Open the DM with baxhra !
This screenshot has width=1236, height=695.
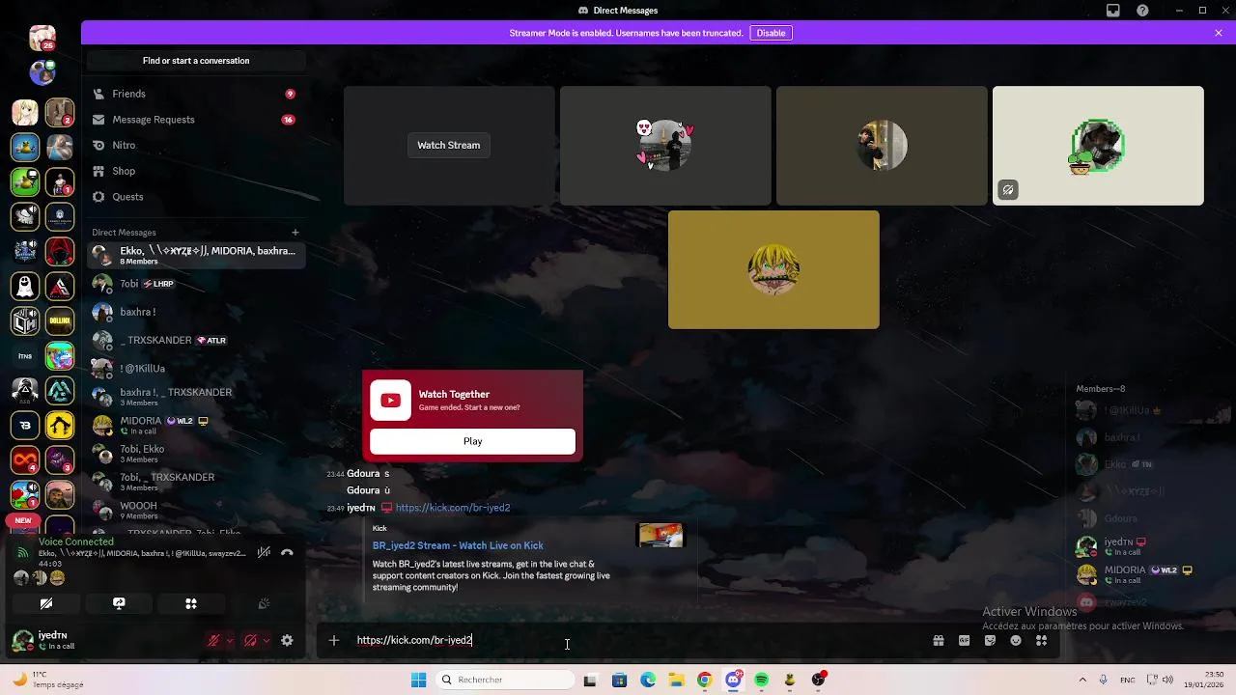(x=196, y=312)
